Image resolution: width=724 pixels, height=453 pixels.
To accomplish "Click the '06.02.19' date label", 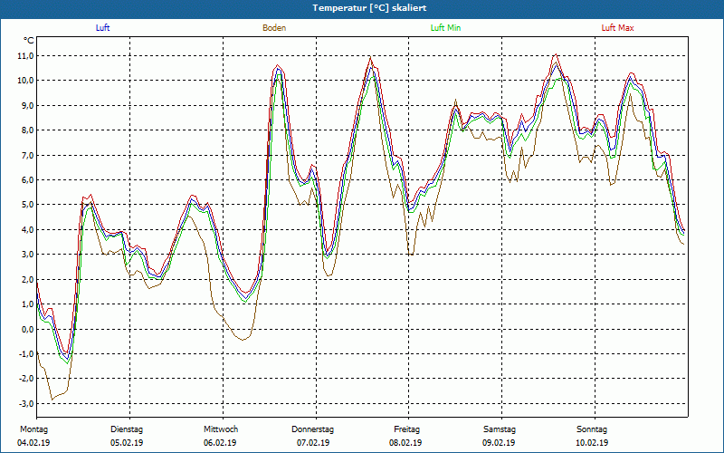I will click(220, 443).
